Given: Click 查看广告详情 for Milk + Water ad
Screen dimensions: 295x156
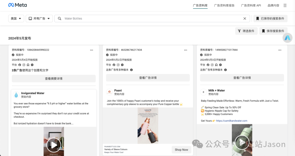Looking at the screenshot, I should pos(242,78).
